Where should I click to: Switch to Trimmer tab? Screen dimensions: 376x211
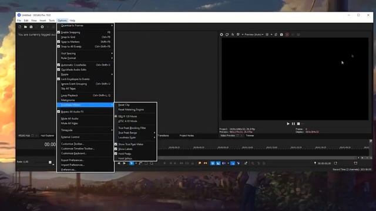tap(250, 135)
